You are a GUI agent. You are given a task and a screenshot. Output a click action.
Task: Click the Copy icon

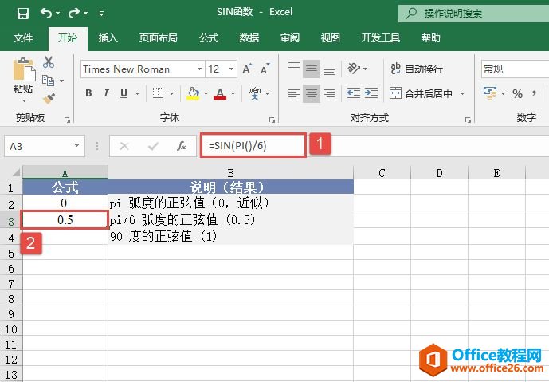(48, 81)
